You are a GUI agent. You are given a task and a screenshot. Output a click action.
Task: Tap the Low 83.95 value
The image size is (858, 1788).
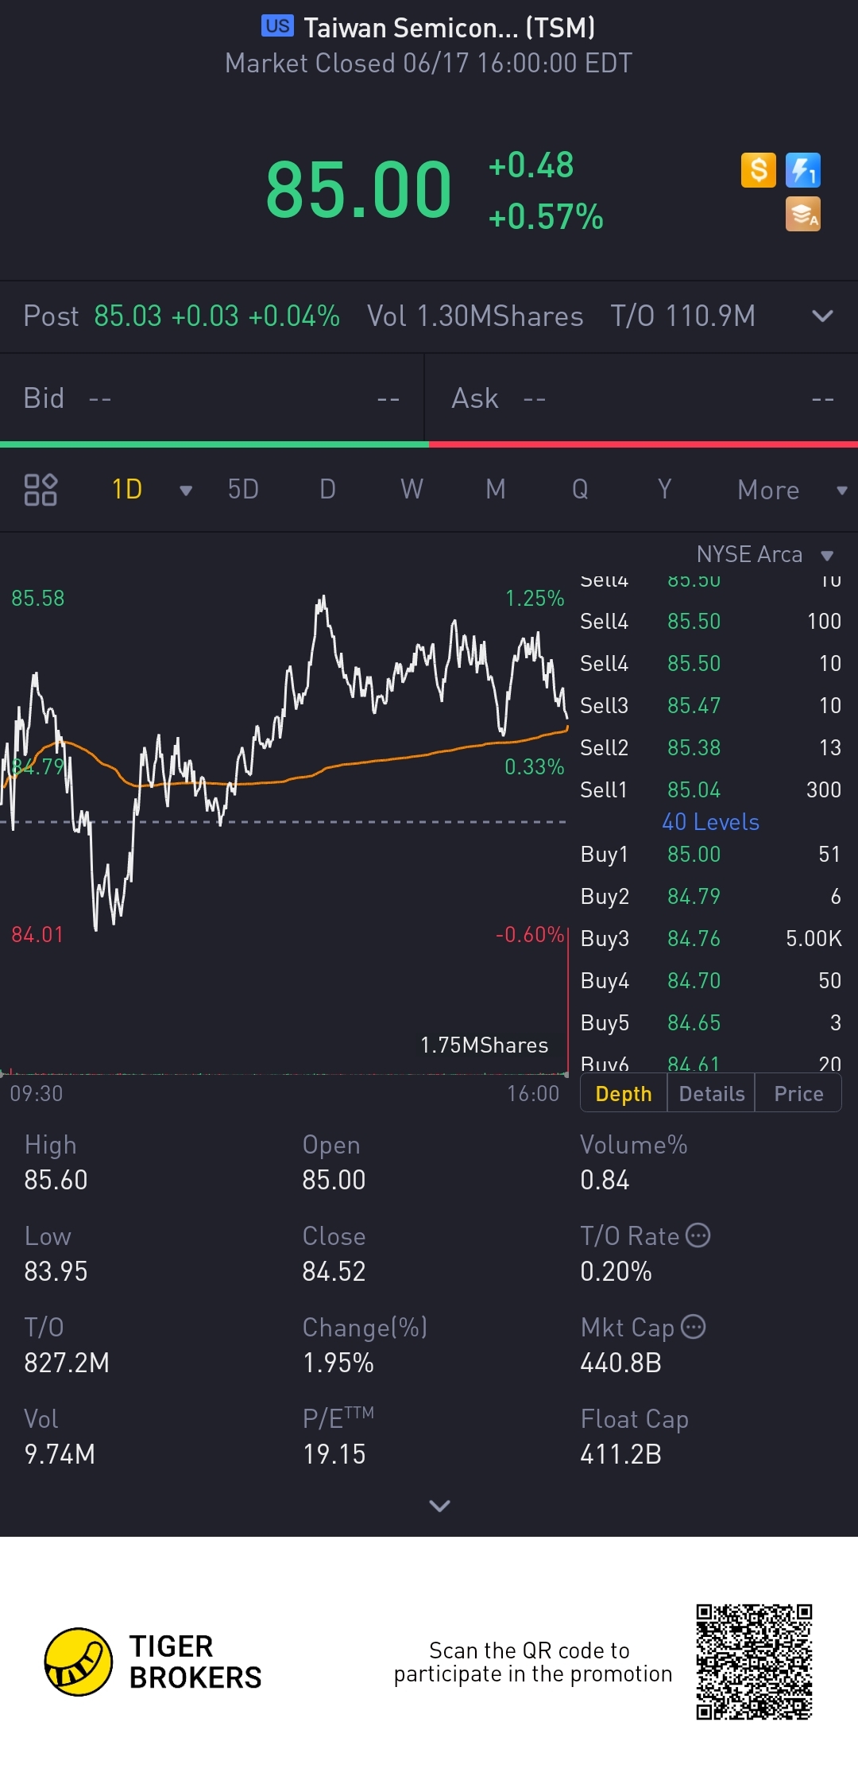tap(56, 1271)
